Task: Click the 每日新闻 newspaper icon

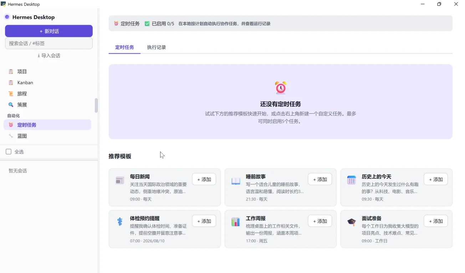Action: click(x=120, y=181)
